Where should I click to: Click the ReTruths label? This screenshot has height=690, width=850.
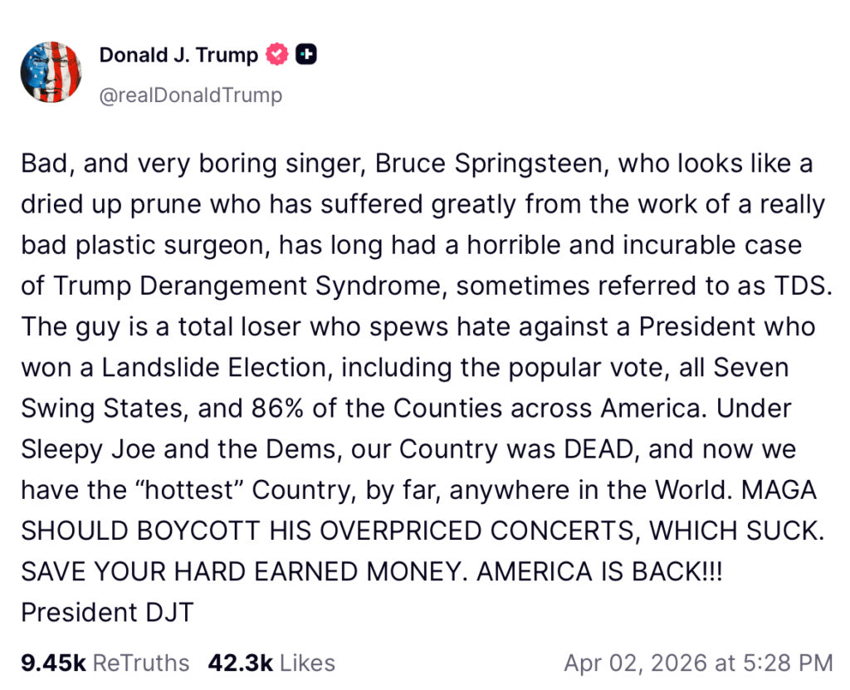tap(141, 663)
